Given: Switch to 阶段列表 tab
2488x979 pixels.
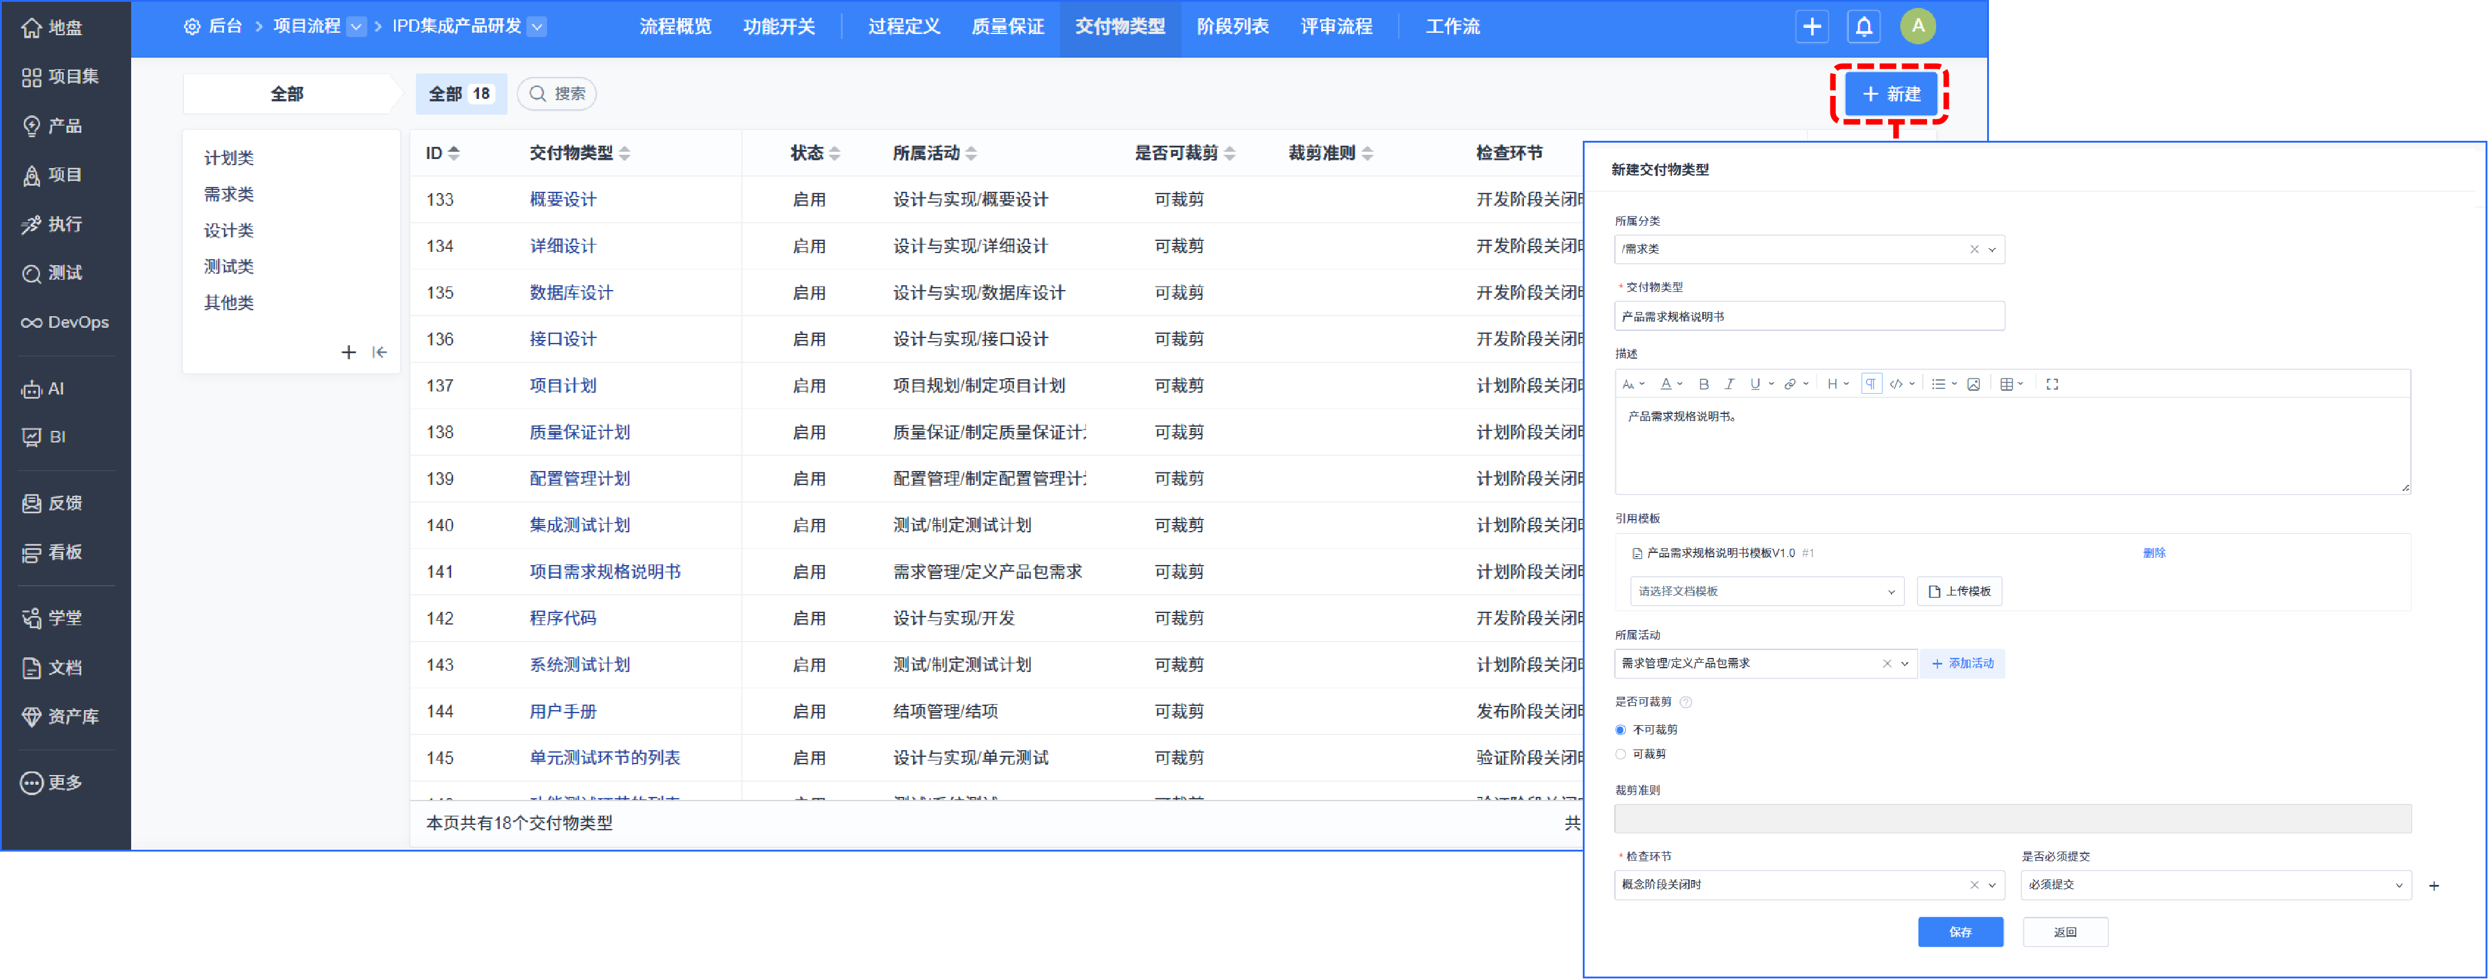Looking at the screenshot, I should (1232, 27).
